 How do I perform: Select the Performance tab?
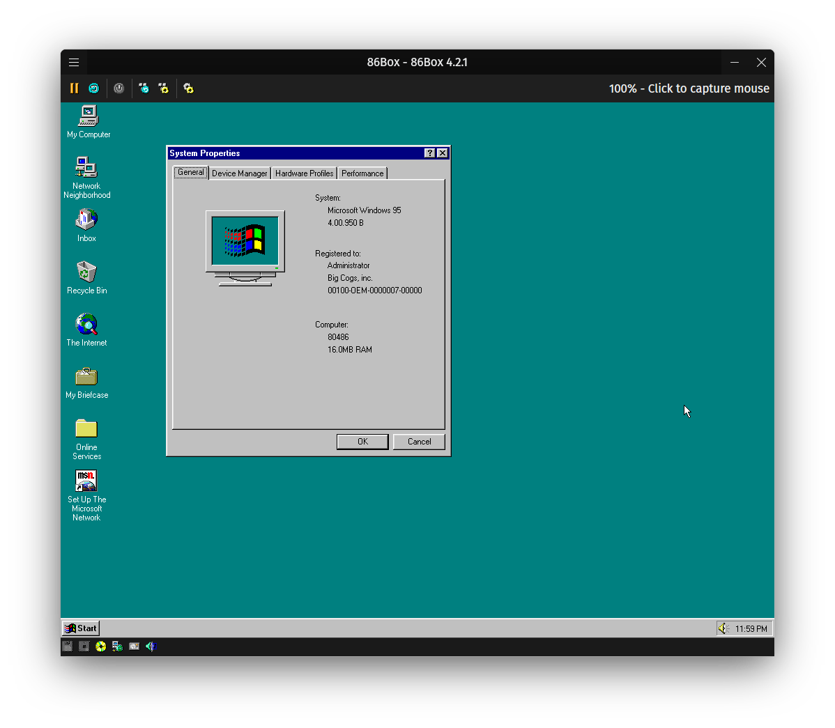362,173
